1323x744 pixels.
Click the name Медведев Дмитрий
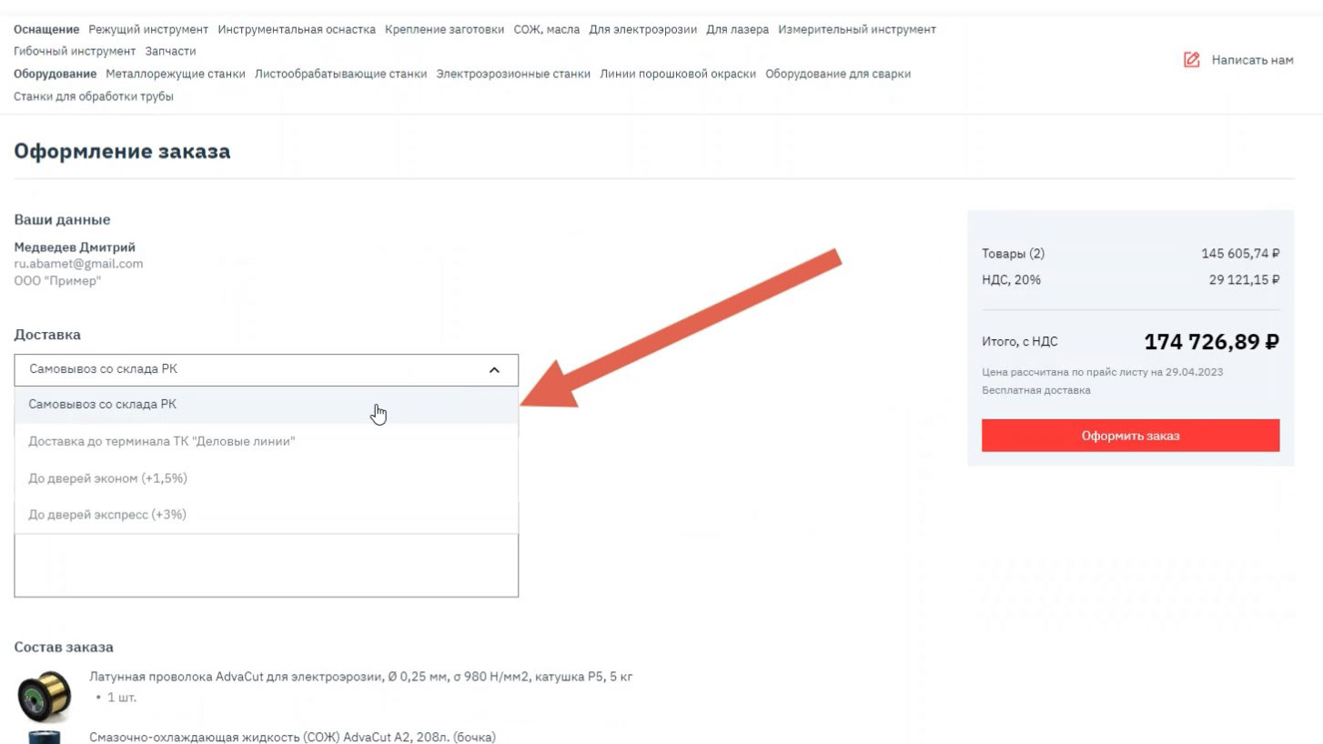pyautogui.click(x=75, y=247)
